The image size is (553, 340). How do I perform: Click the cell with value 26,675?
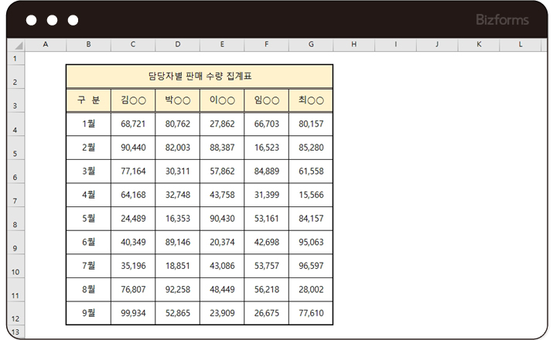[x=266, y=313]
